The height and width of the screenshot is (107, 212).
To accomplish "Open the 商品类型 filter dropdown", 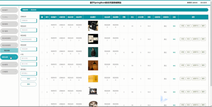I will click(x=29, y=39).
